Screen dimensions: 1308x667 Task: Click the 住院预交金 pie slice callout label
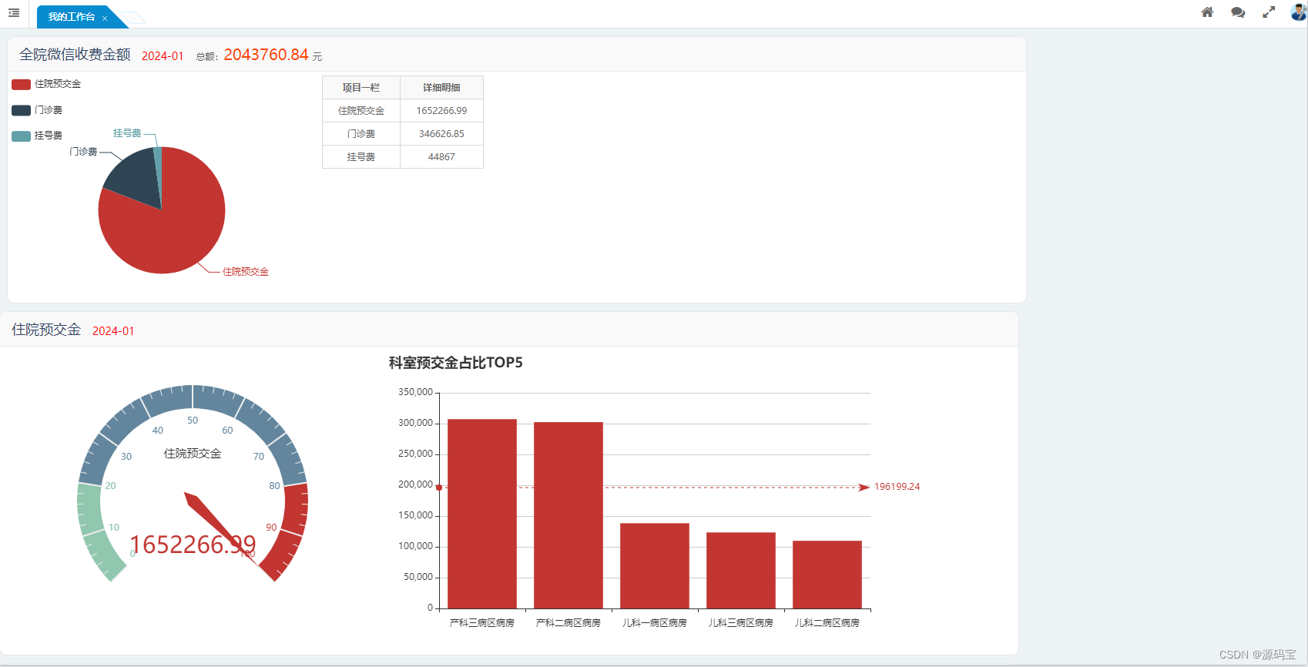click(246, 272)
